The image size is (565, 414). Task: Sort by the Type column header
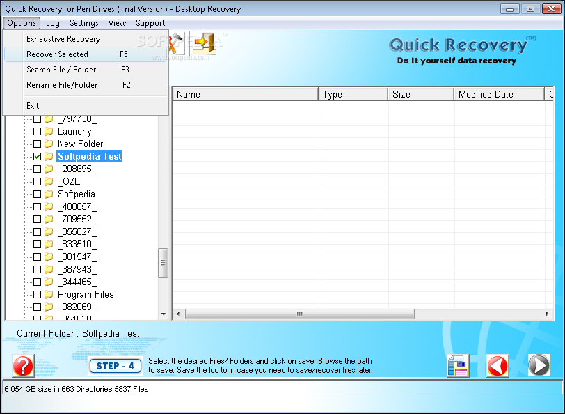pos(353,94)
